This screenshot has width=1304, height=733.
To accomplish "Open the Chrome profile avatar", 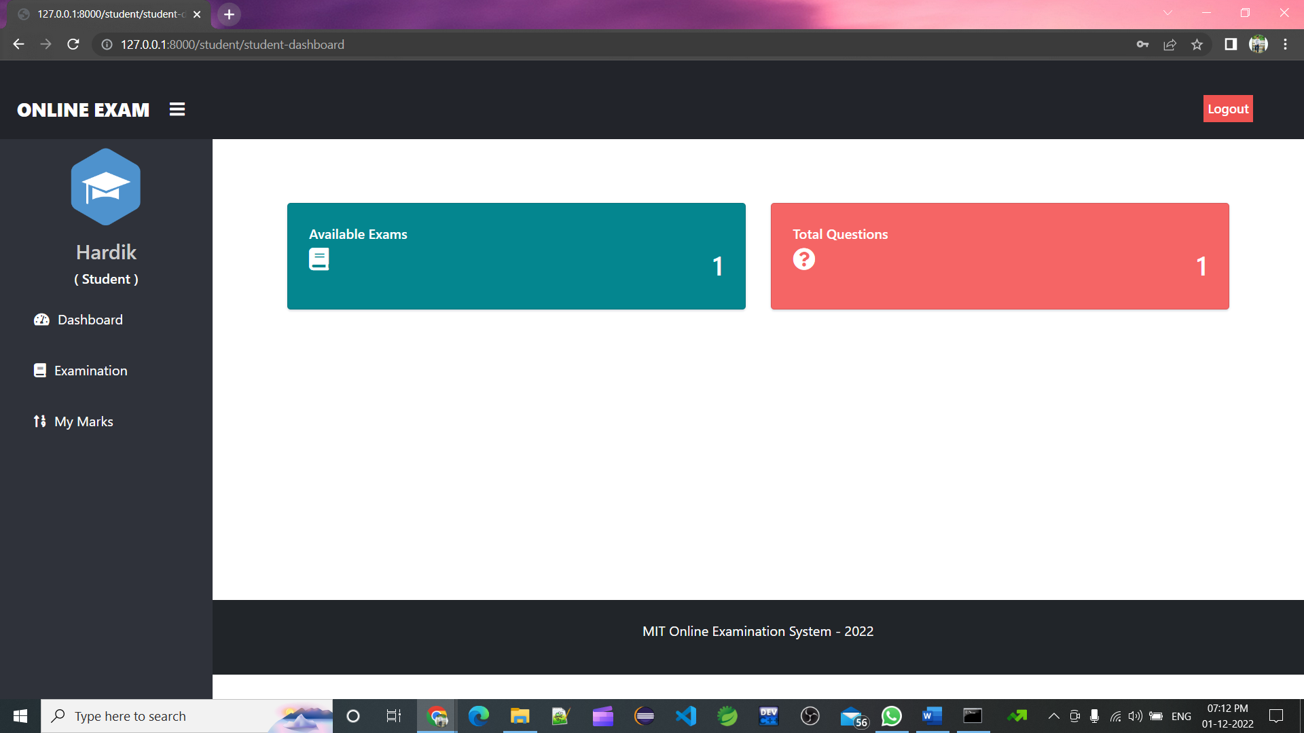I will tap(1258, 44).
